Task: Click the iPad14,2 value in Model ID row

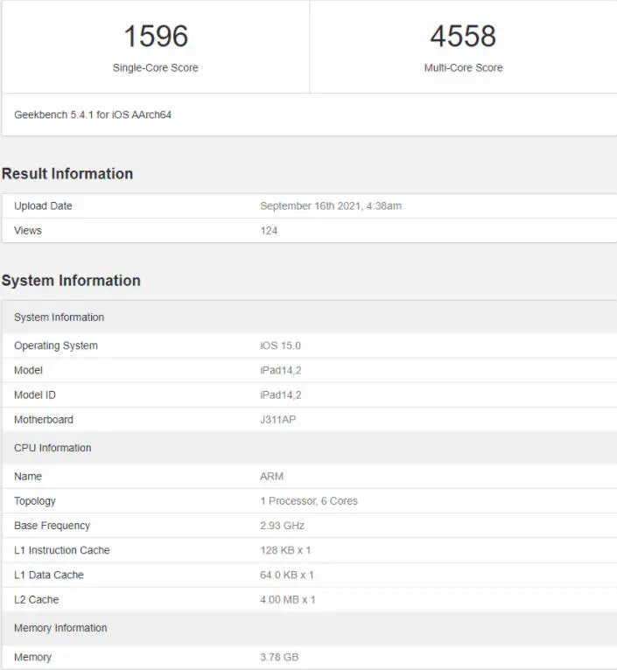Action: point(280,394)
